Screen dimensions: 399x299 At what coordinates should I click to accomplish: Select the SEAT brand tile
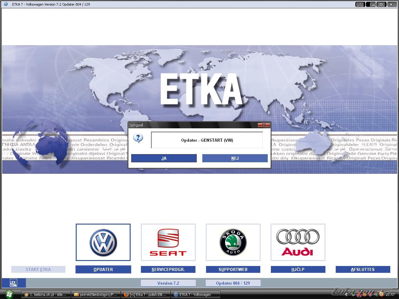[x=168, y=242]
